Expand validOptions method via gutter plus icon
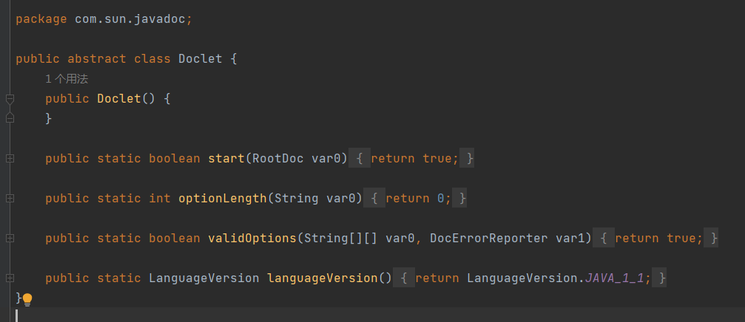The image size is (745, 322). tap(10, 238)
